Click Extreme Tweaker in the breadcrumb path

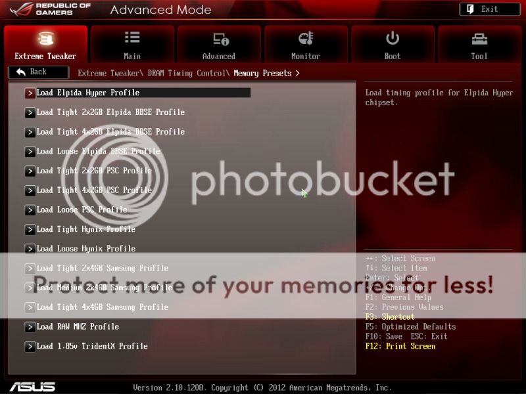click(108, 74)
